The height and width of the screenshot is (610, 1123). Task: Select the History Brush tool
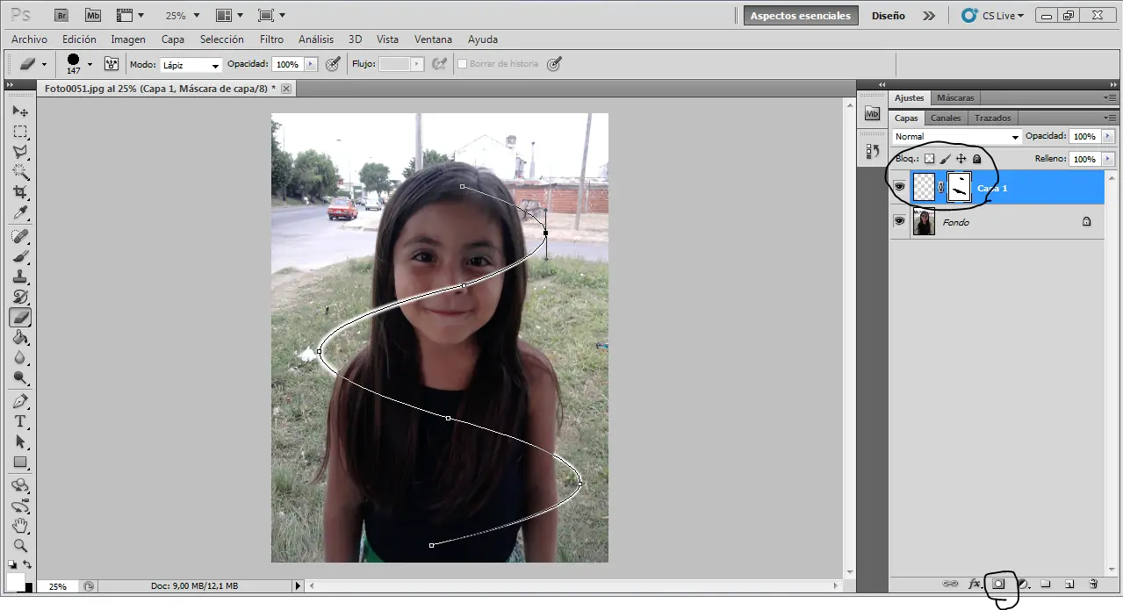20,297
